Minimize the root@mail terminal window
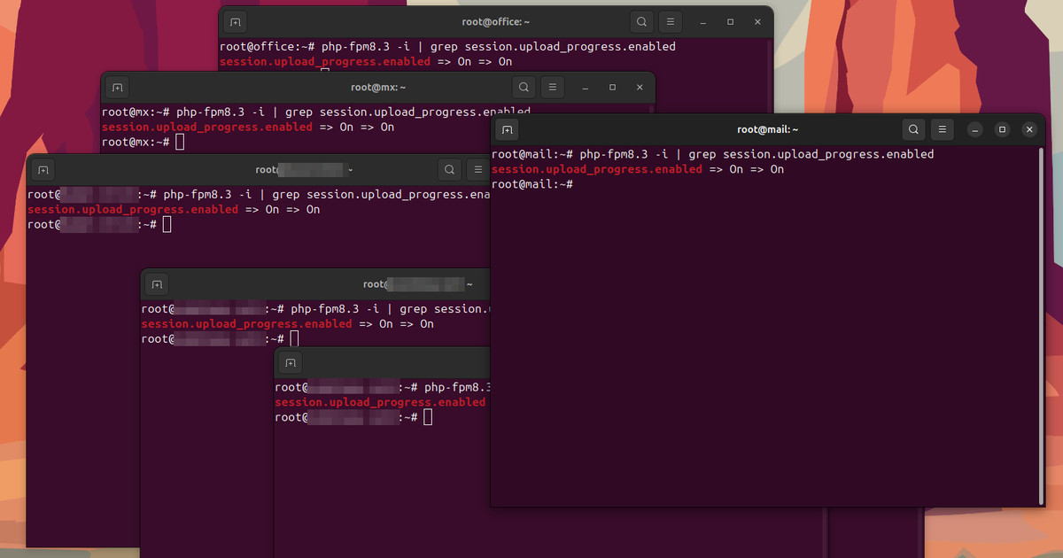 click(975, 129)
